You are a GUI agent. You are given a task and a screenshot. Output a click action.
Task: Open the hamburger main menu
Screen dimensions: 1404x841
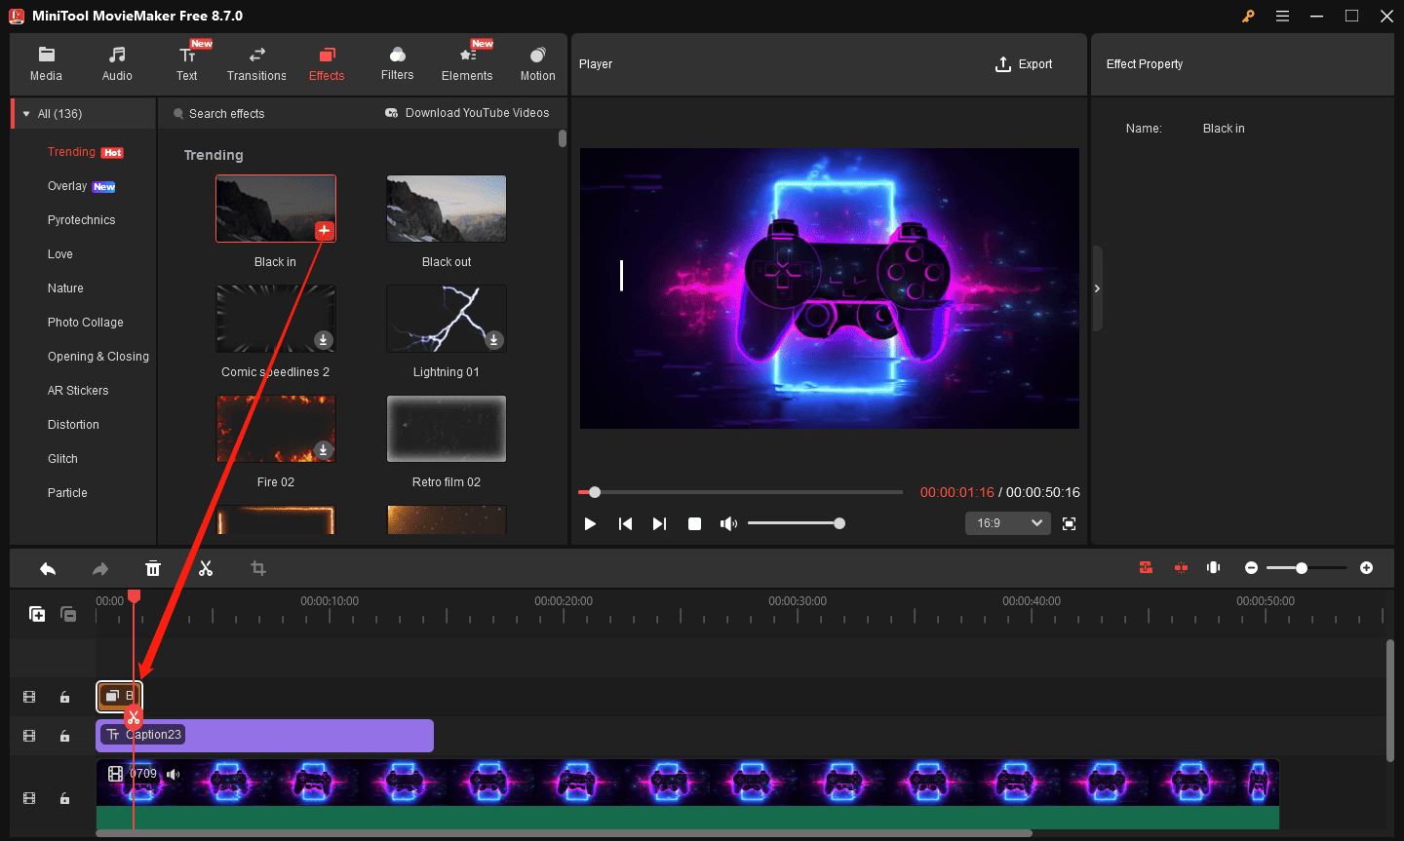1282,16
